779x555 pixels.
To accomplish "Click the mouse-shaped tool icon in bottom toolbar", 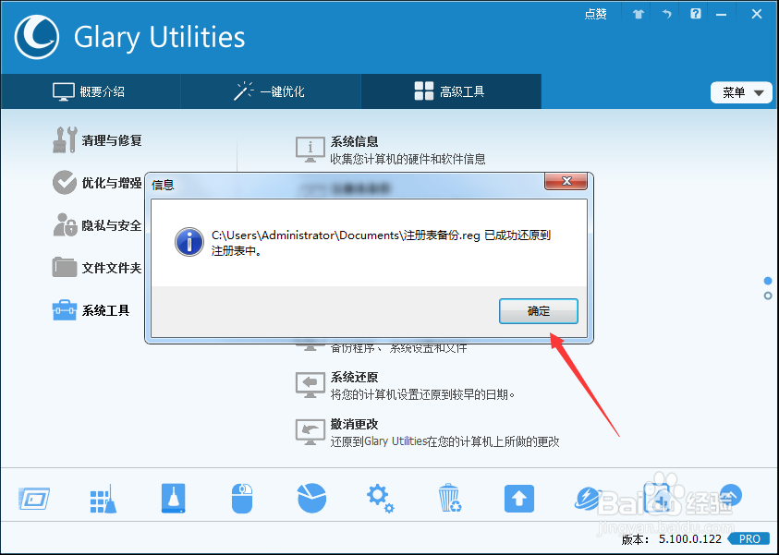I will click(x=241, y=499).
